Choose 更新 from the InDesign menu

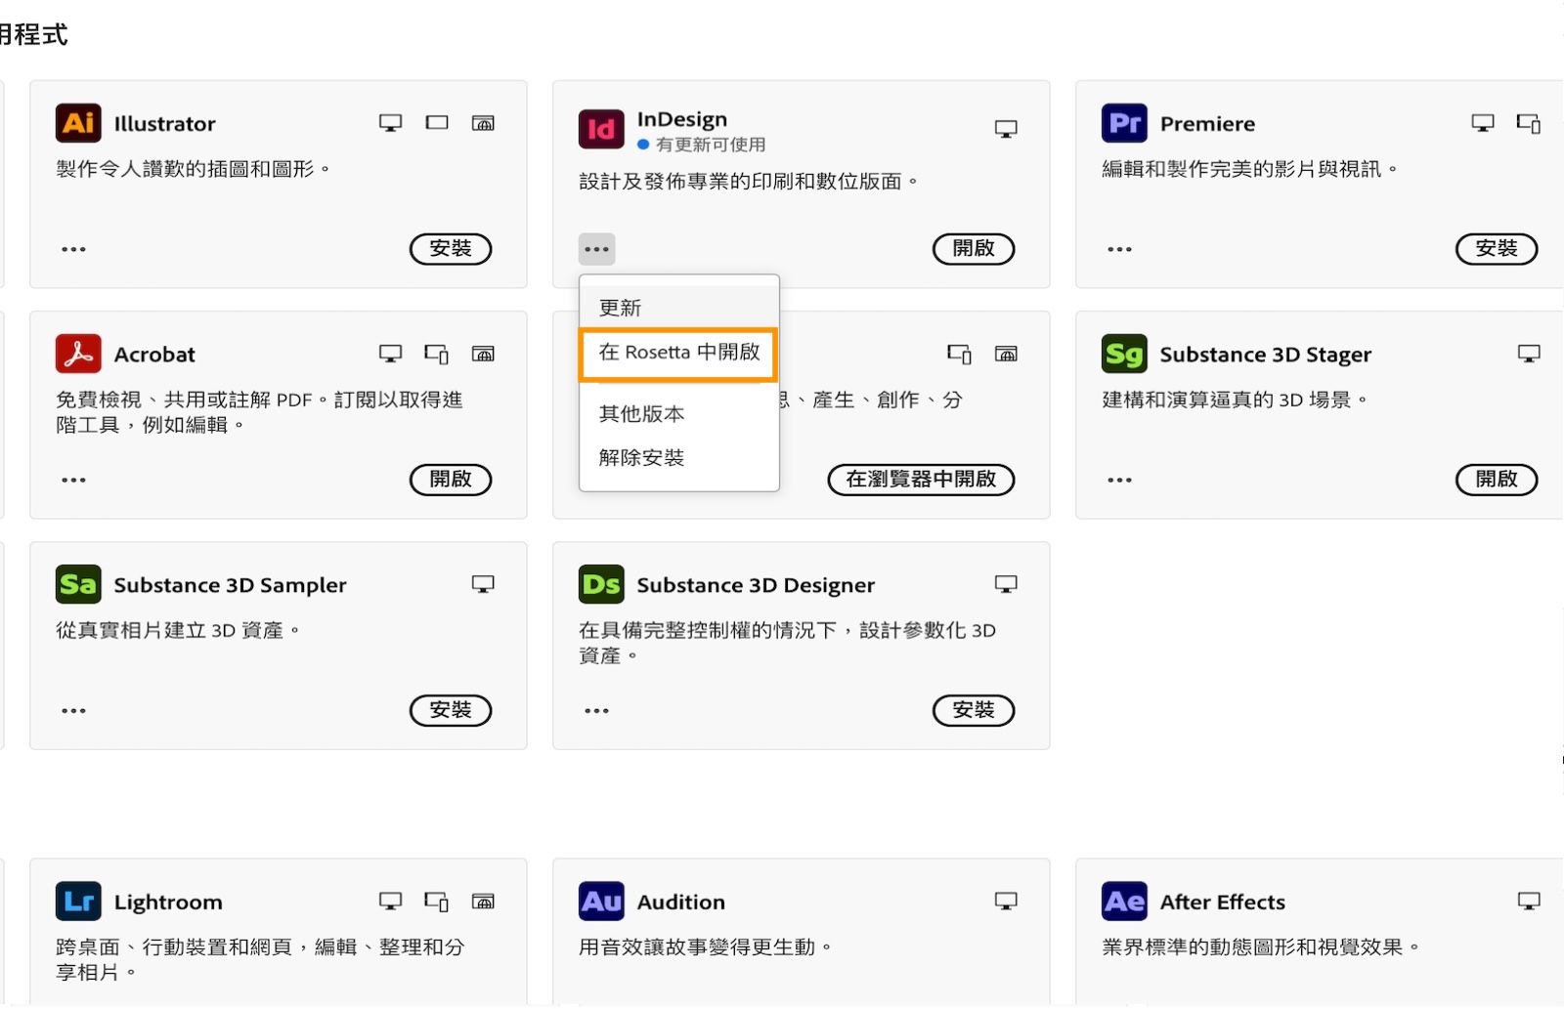(679, 308)
